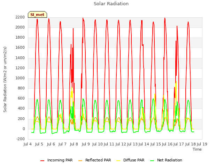223x167 pixels.
Task: Click the Time x-axis label
Action: tap(197, 149)
